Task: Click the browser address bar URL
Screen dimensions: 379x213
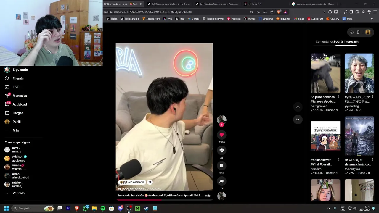Action: tap(147, 12)
